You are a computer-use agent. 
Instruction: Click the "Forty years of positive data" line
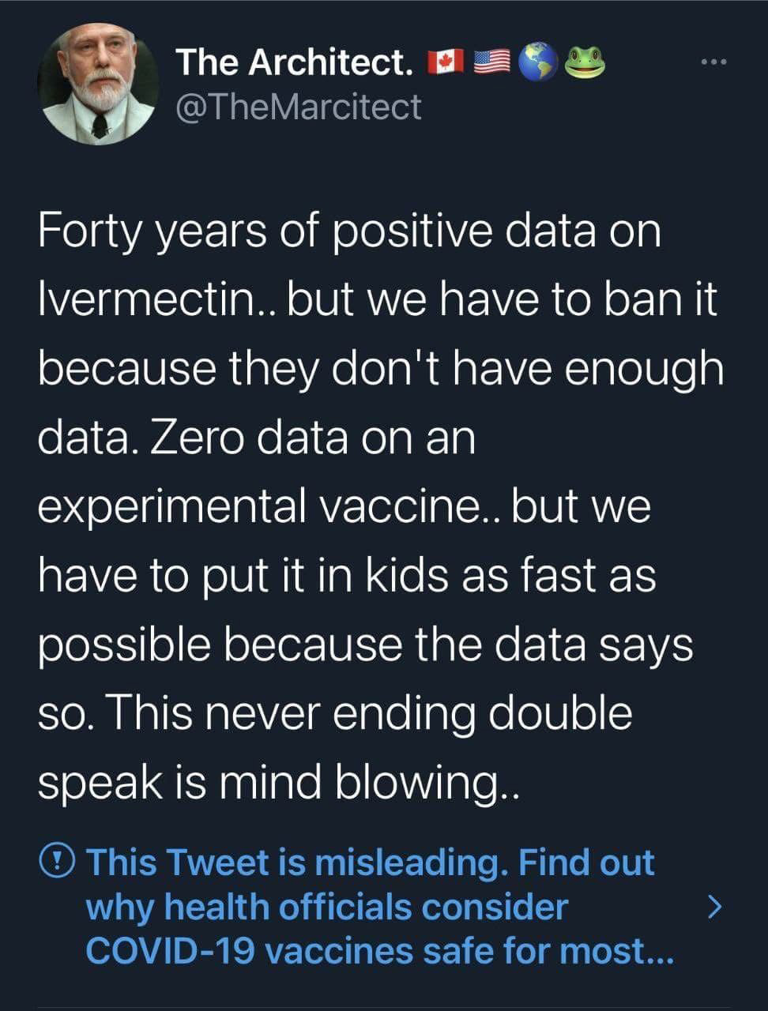pos(349,231)
